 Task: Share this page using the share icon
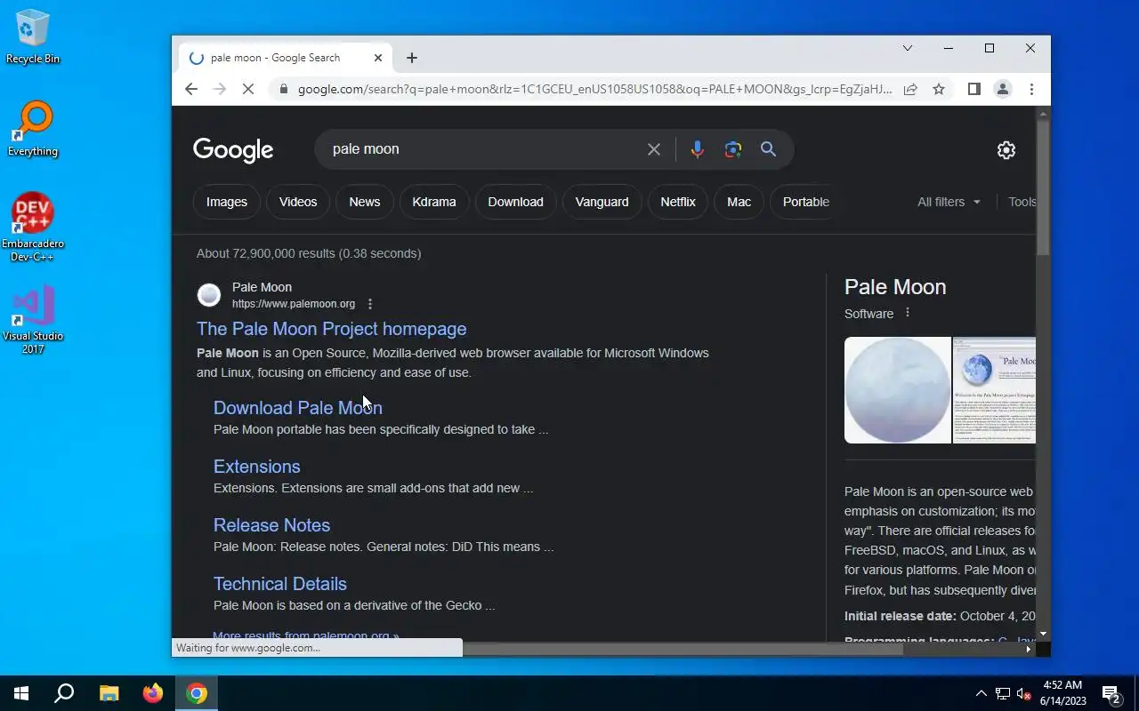(910, 89)
